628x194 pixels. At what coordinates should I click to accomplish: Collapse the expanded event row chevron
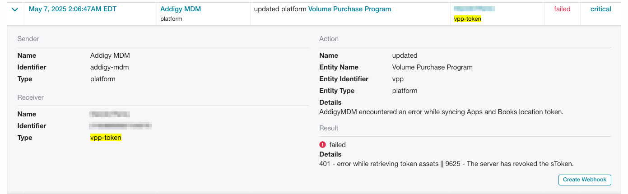pos(15,9)
